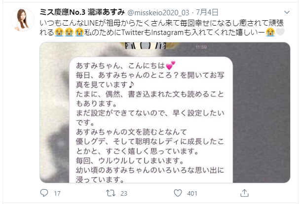Screen dimensions: 301x204
Task: Click the white LINE message bubble
Action: pyautogui.click(x=151, y=120)
